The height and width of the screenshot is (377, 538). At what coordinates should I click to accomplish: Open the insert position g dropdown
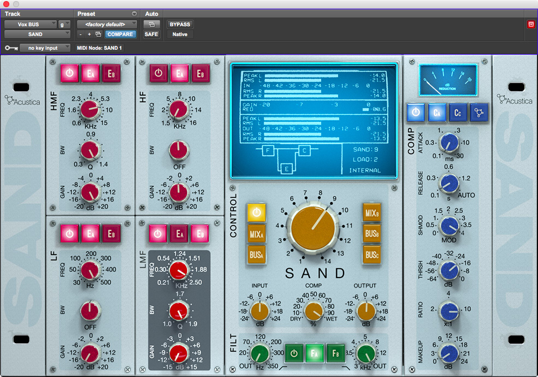(64, 25)
